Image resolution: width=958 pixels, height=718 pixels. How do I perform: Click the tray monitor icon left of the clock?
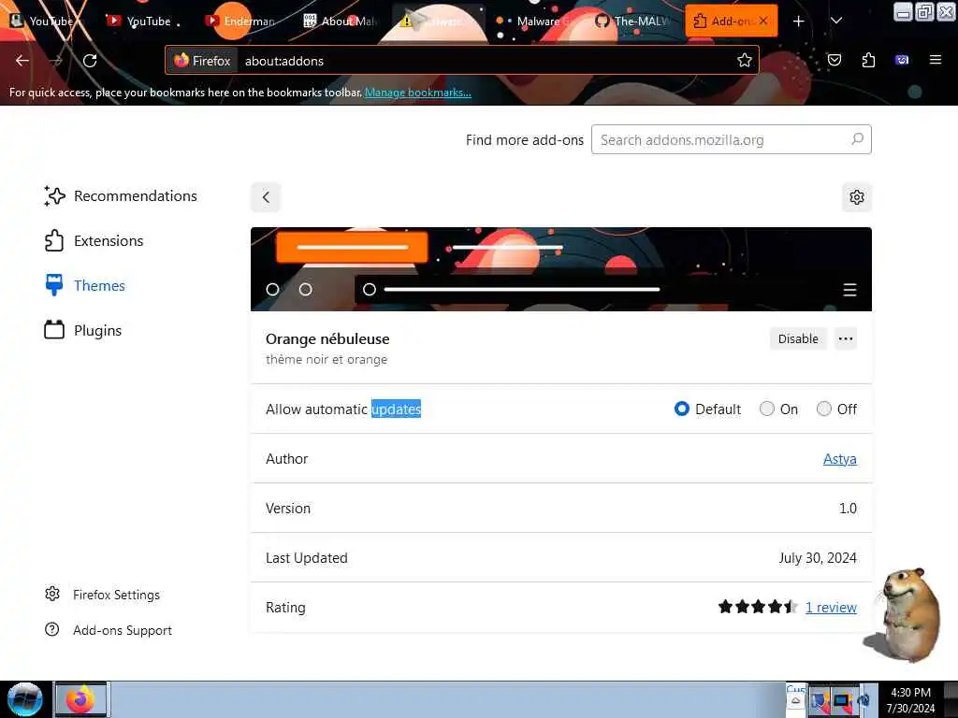click(842, 700)
